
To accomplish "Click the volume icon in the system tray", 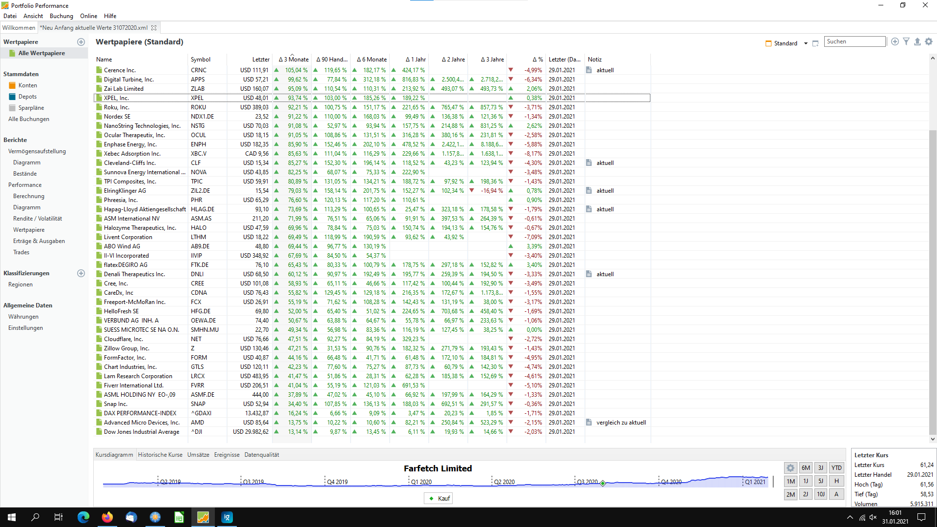I will [873, 517].
